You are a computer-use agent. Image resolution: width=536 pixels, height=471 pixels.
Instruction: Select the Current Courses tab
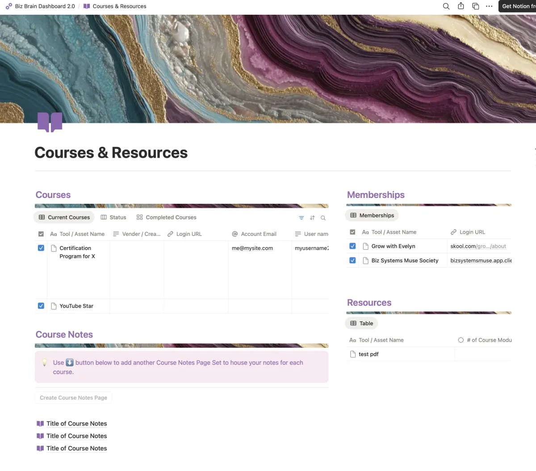coord(64,217)
